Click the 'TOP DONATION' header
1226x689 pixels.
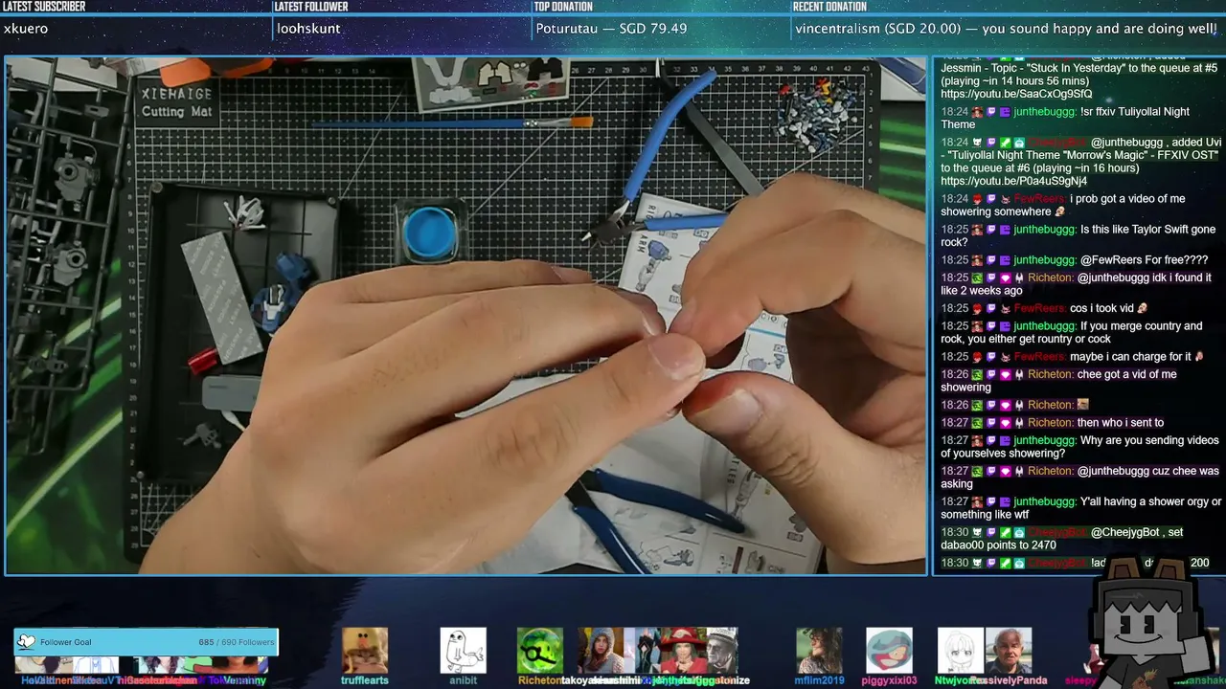(x=564, y=7)
